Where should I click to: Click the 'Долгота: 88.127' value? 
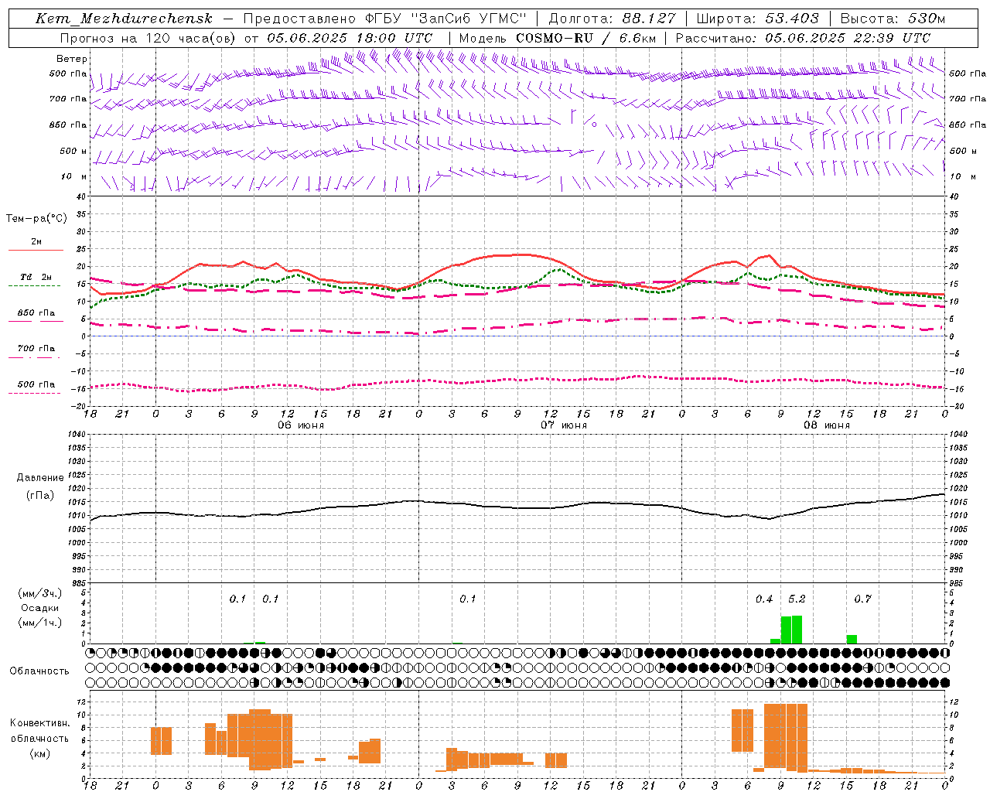pyautogui.click(x=612, y=19)
